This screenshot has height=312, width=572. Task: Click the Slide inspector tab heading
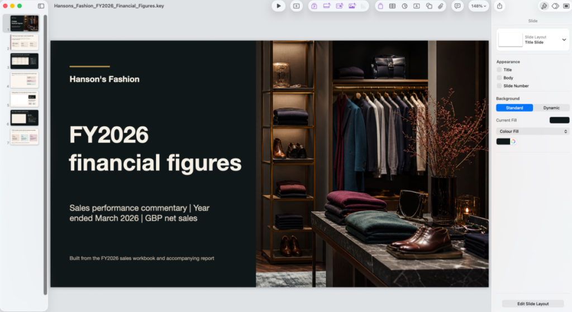[x=532, y=21]
